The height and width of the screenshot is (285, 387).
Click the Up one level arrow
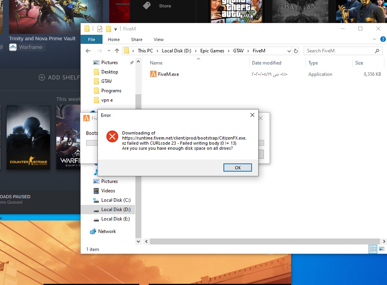(x=117, y=51)
